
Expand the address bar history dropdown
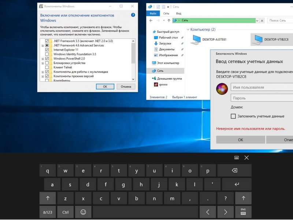[x=257, y=21]
